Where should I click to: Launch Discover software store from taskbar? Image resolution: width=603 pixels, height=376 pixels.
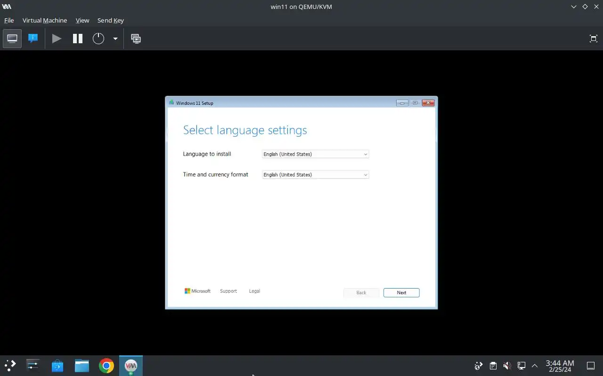pyautogui.click(x=57, y=365)
